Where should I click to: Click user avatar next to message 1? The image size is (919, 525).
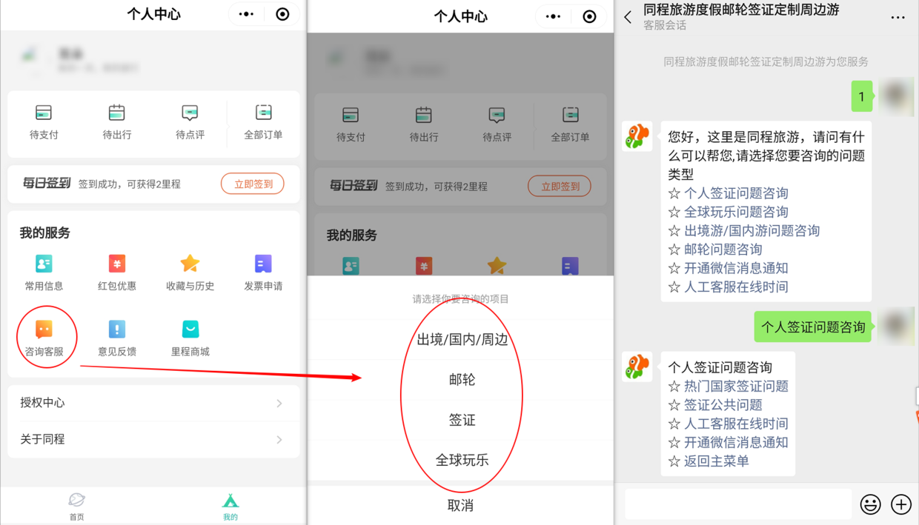pos(897,96)
